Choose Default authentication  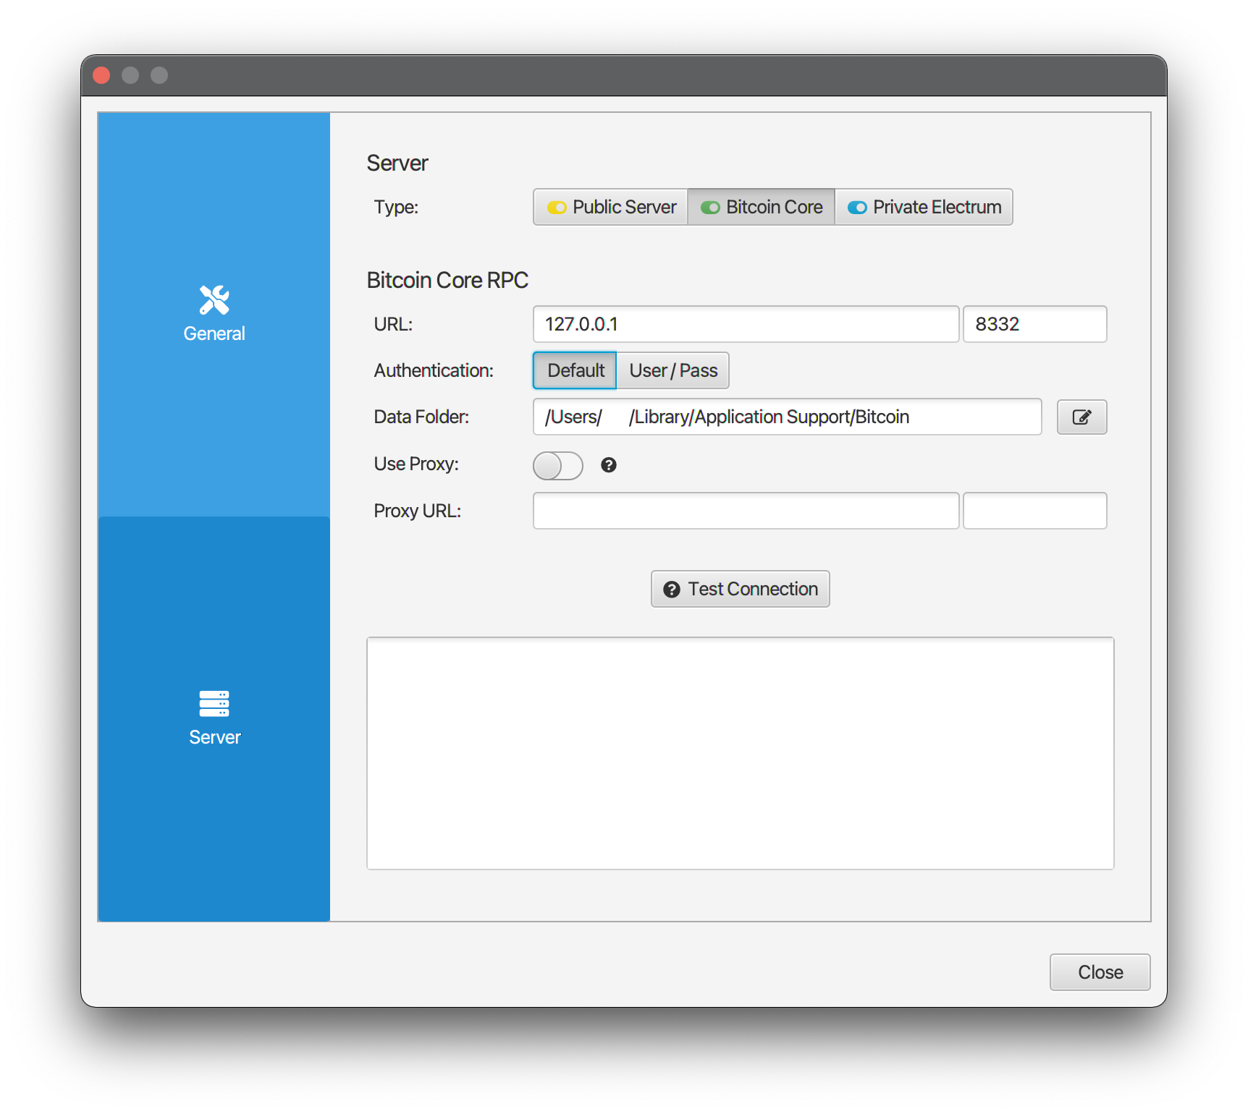(x=575, y=370)
